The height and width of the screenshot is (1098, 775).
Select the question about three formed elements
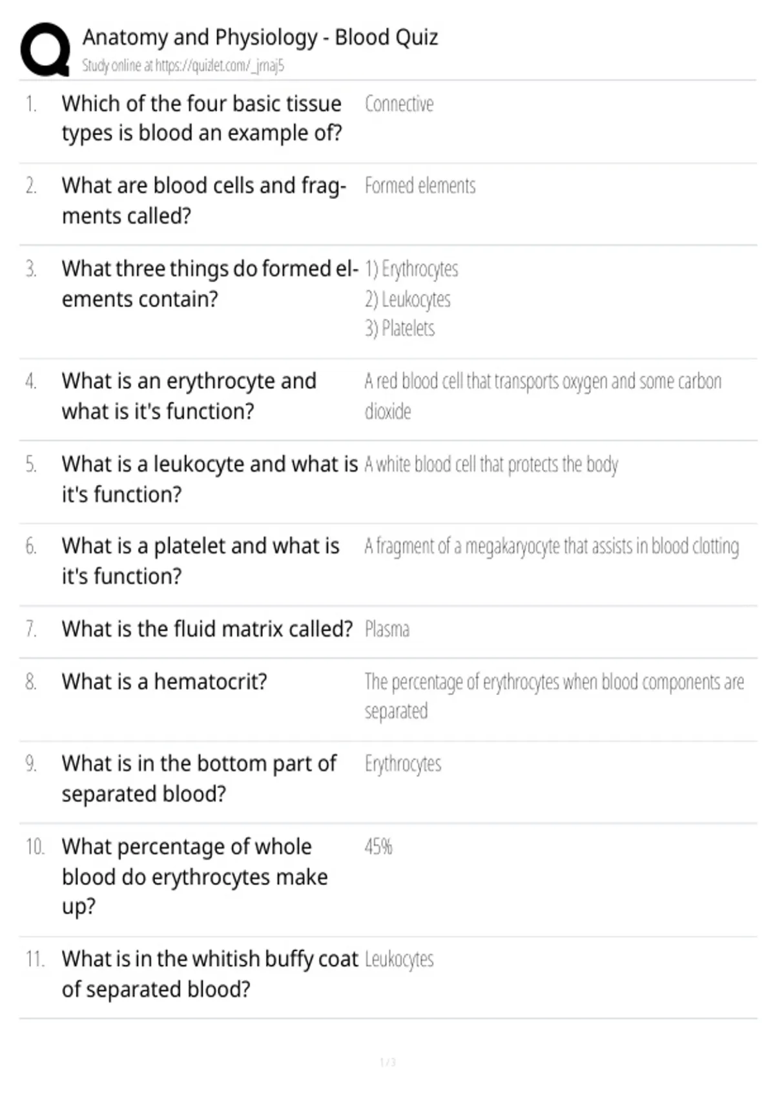(x=210, y=284)
